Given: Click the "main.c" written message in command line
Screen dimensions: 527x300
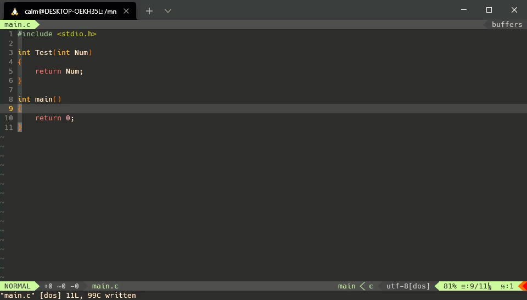Looking at the screenshot, I should (68, 296).
